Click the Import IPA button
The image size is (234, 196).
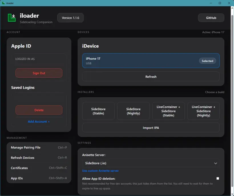151,128
